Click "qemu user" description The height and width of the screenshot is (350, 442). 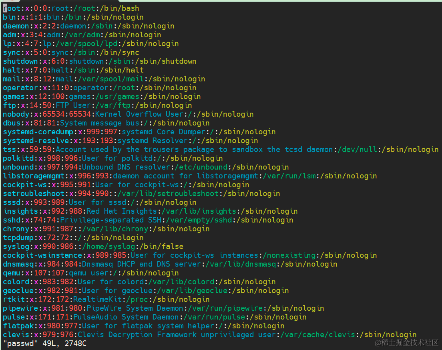(x=89, y=273)
